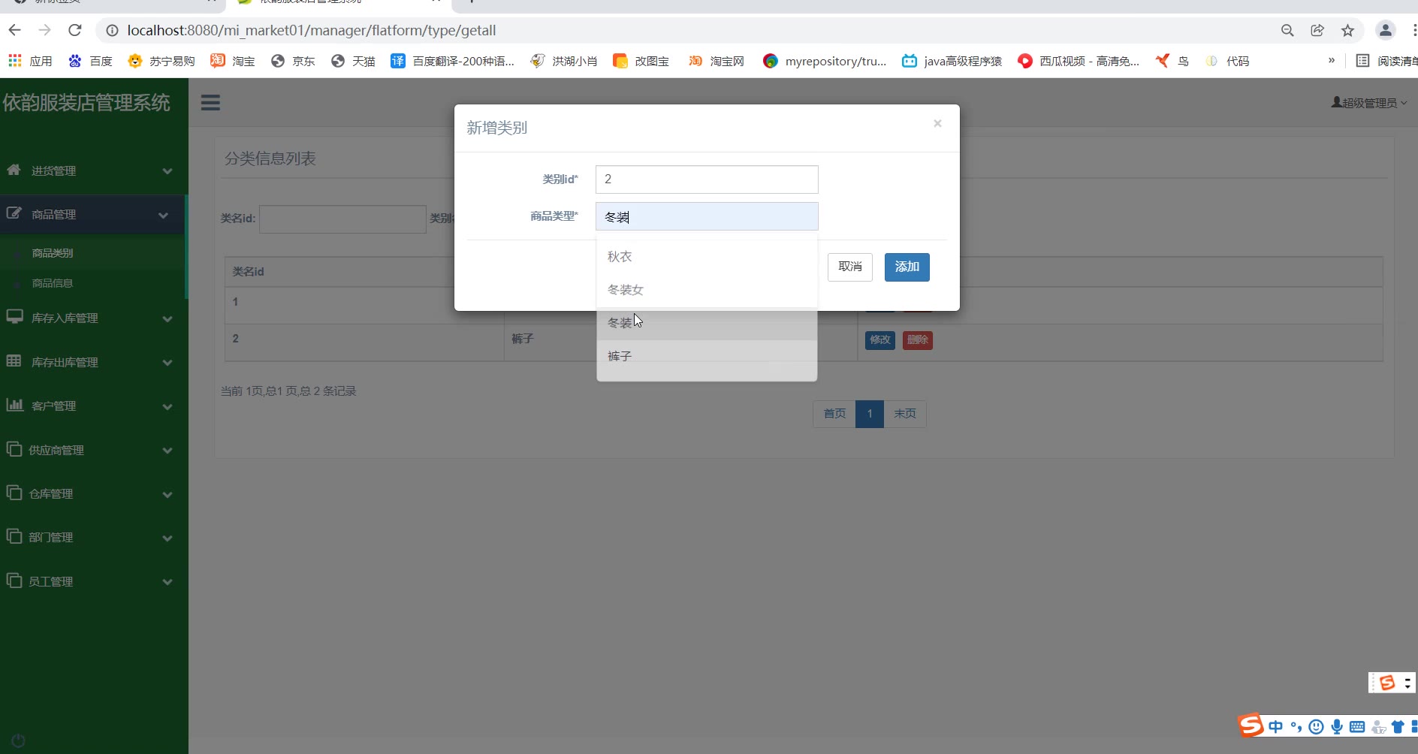This screenshot has width=1418, height=754.
Task: Click the share page icon in address bar
Action: pos(1317,30)
